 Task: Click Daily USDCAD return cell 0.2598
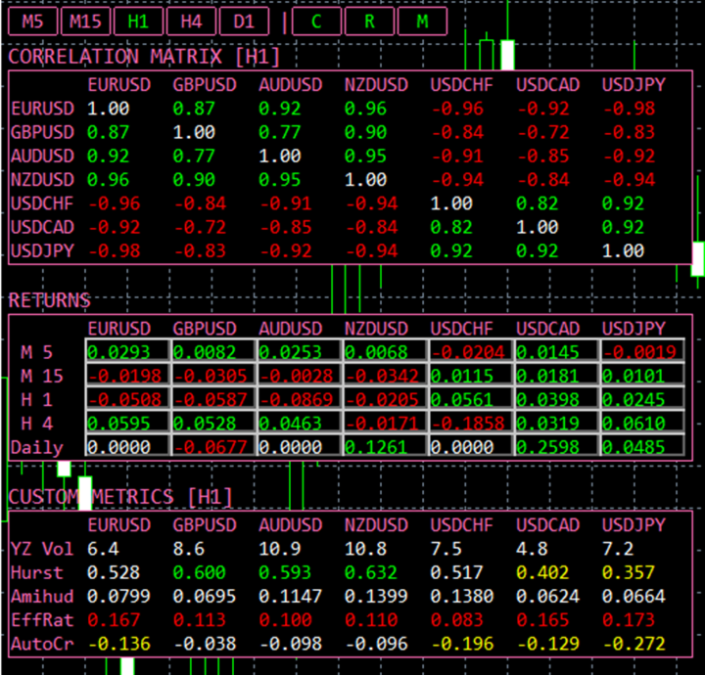[x=557, y=446]
